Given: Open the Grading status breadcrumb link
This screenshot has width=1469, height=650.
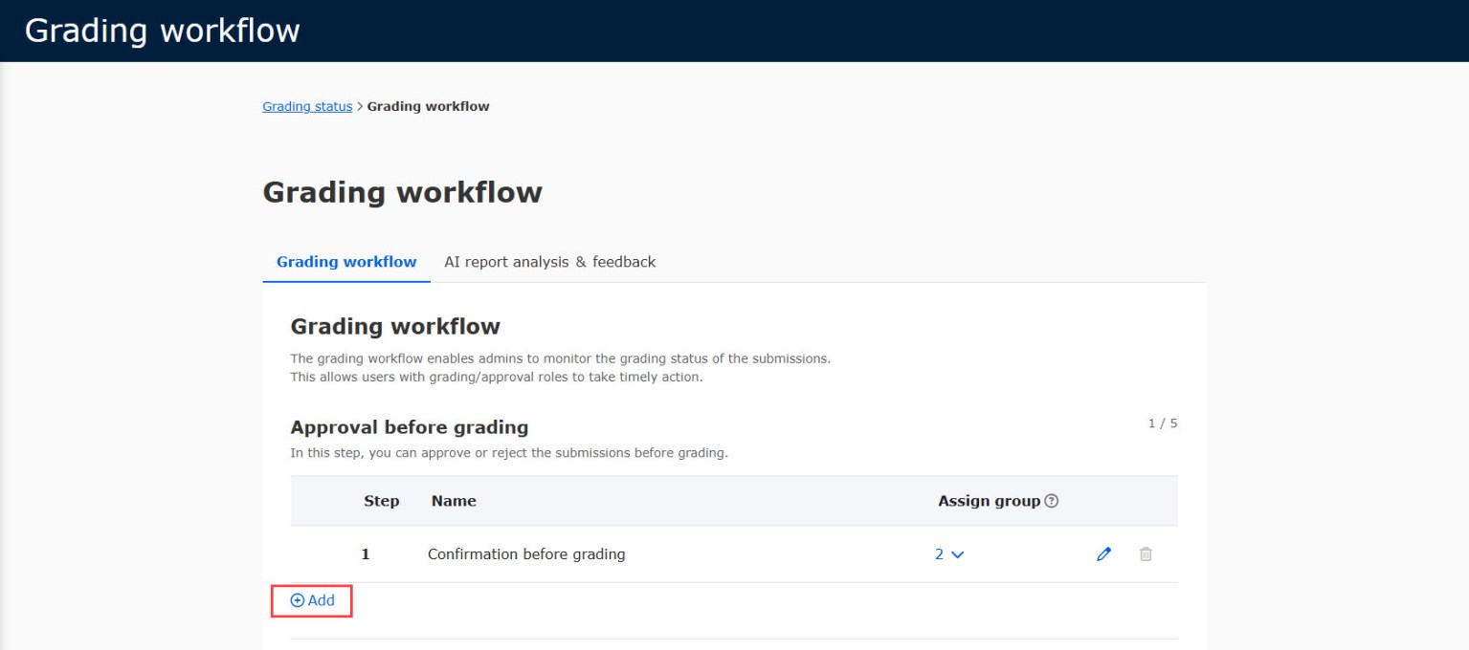Looking at the screenshot, I should (x=307, y=107).
